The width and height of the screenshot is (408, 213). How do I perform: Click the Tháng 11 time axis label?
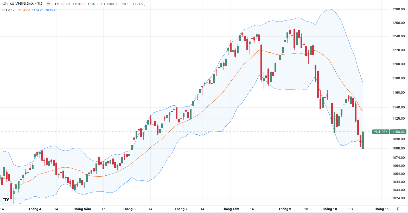coord(381,209)
